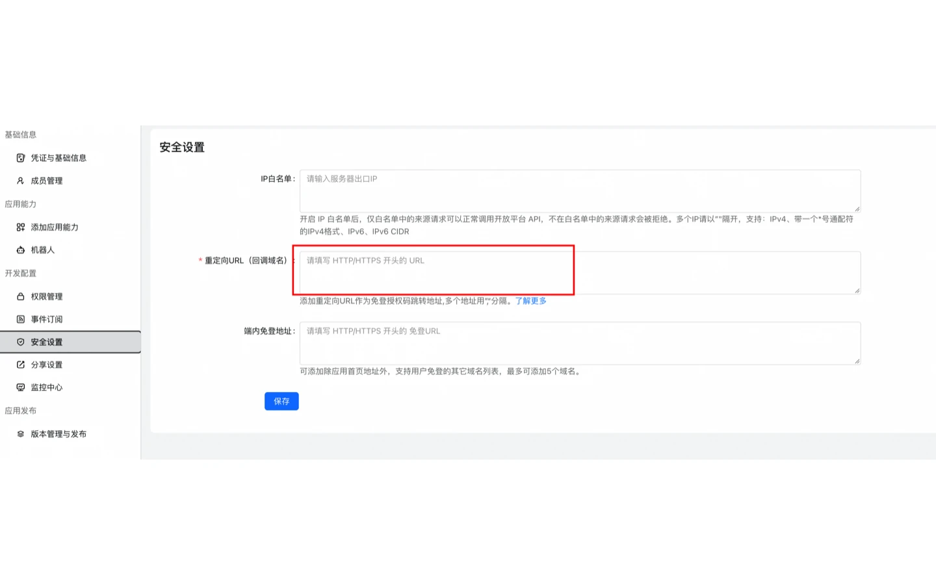Image resolution: width=936 pixels, height=585 pixels.
Task: Focus the IP白名单 text area
Action: point(580,191)
